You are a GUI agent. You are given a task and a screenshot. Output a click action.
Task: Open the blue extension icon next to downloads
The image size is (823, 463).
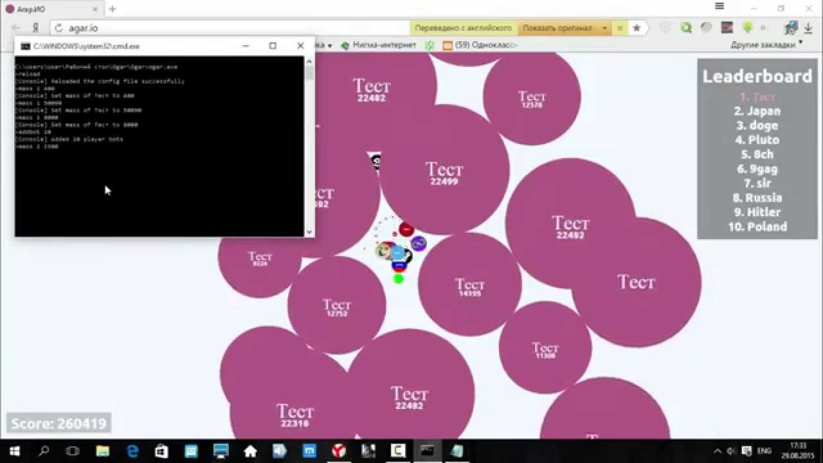791,28
